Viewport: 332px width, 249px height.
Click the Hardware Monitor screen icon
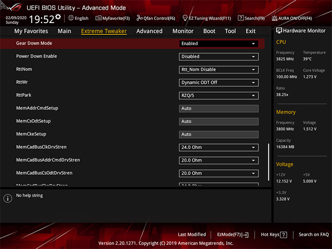click(x=279, y=31)
